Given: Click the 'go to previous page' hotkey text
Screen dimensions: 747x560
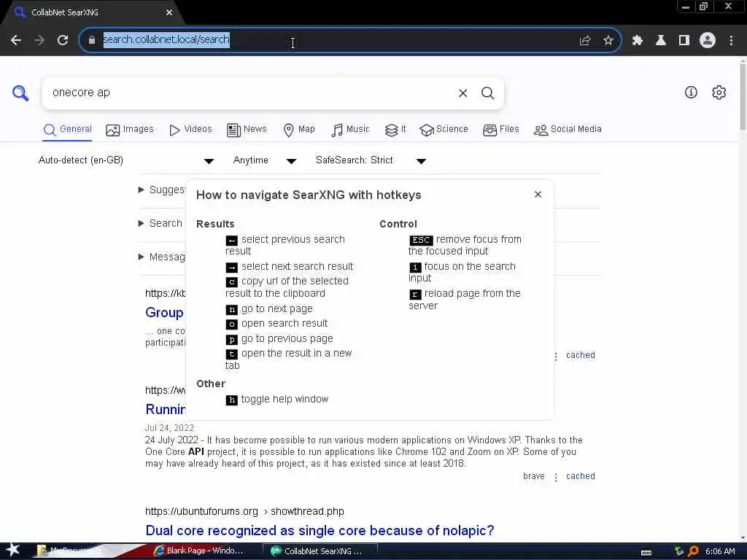Looking at the screenshot, I should 287,338.
